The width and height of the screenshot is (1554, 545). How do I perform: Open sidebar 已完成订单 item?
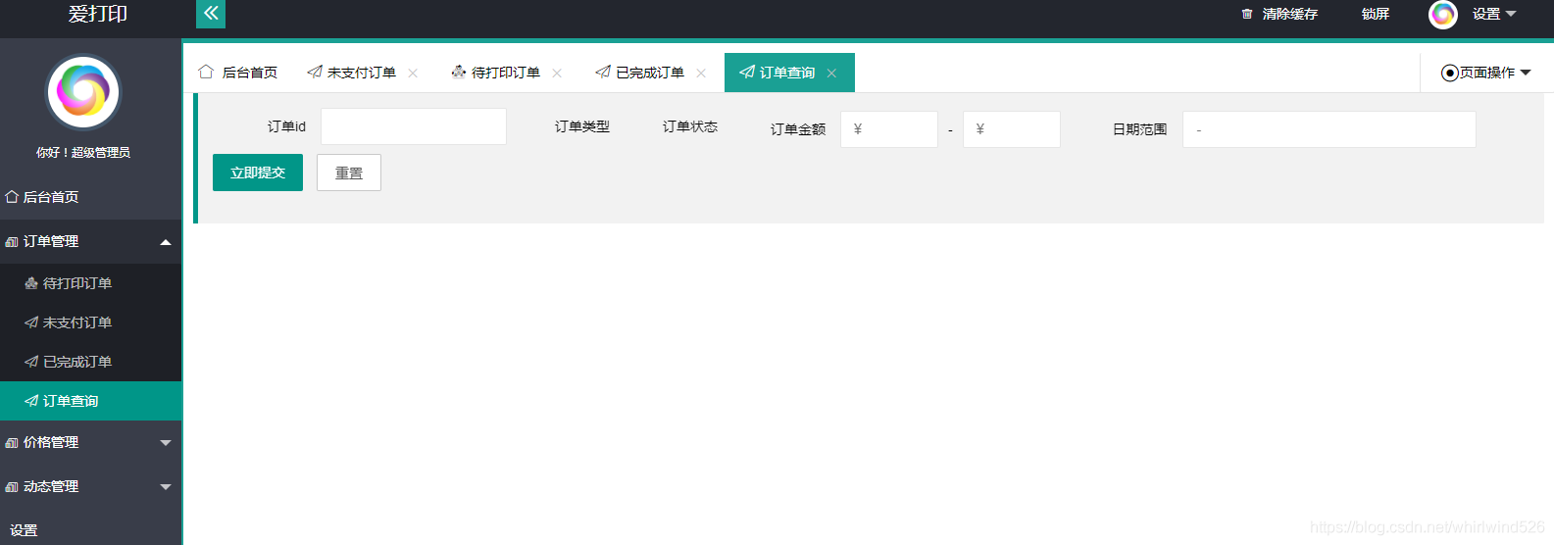point(91,362)
